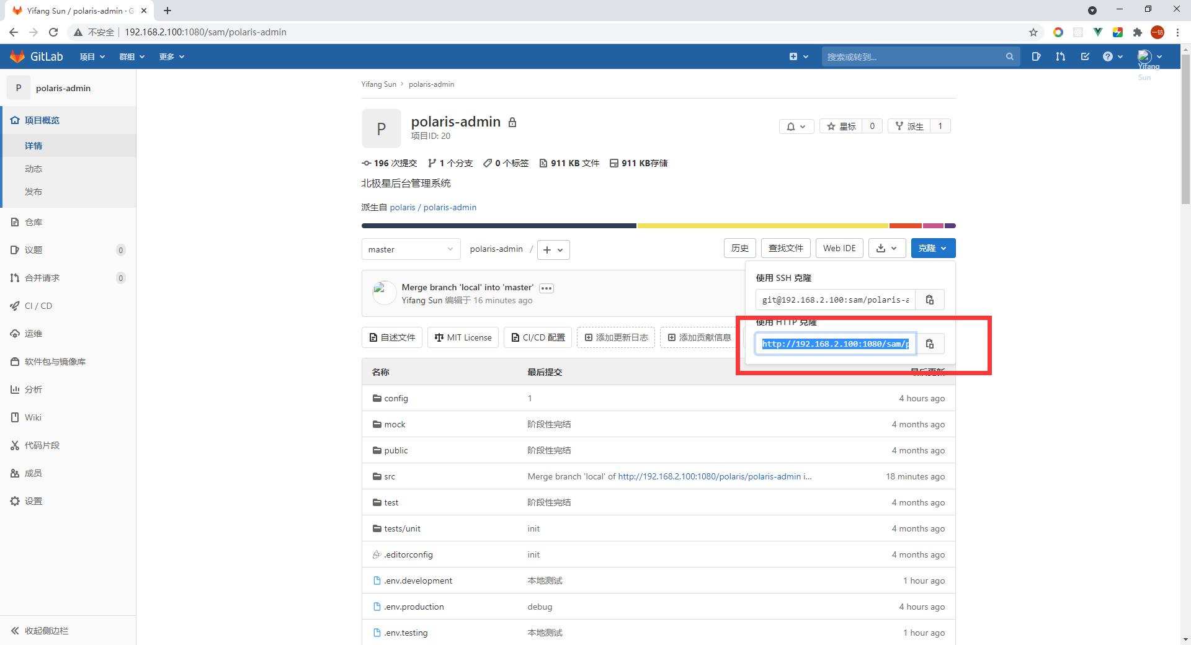Open the new item plus icon dropdown

[798, 56]
